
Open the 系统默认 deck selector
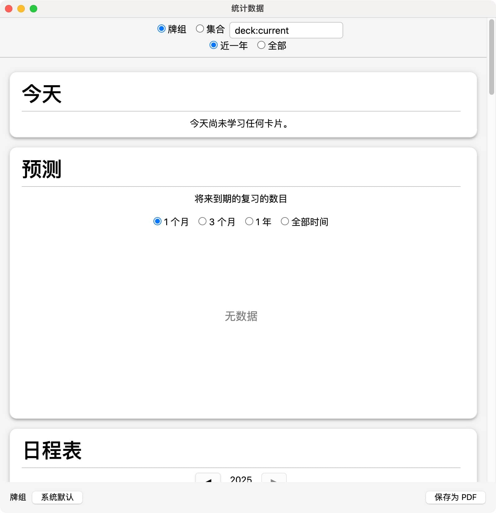click(57, 497)
